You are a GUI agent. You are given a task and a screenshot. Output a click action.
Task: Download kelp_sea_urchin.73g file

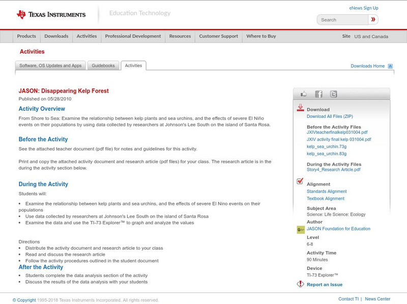click(327, 146)
